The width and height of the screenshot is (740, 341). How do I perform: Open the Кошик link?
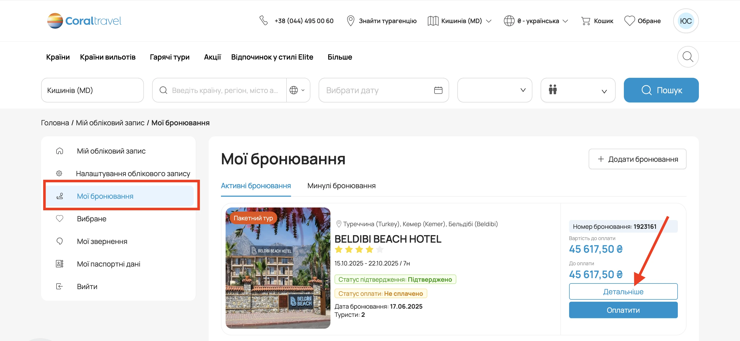click(x=604, y=21)
